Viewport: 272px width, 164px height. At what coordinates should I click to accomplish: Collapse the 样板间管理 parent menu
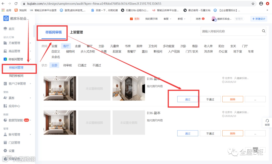click(x=30, y=59)
